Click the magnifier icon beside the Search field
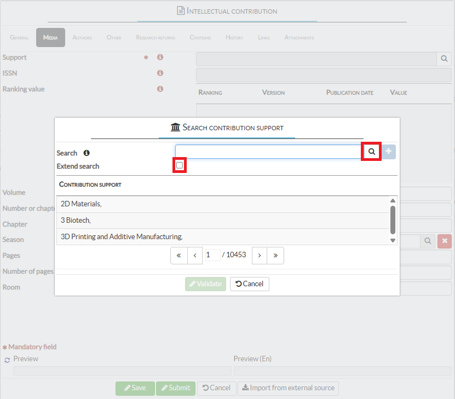The height and width of the screenshot is (399, 455). [371, 152]
